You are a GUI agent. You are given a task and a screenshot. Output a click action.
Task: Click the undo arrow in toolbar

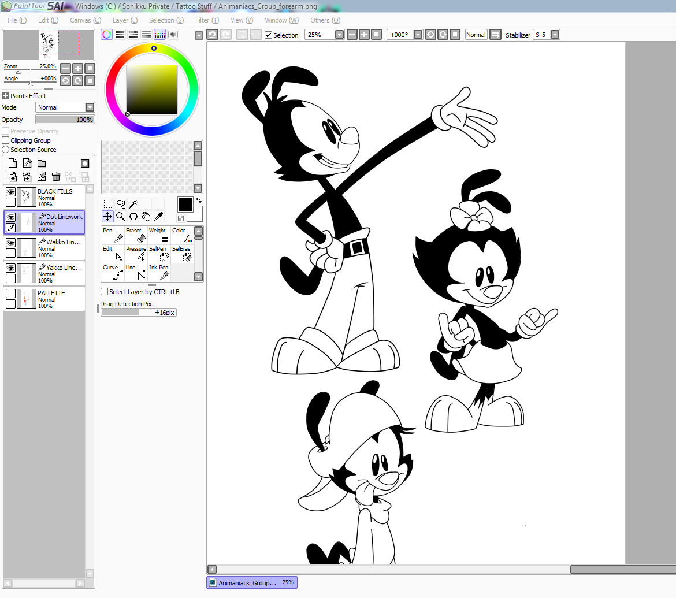(x=212, y=35)
